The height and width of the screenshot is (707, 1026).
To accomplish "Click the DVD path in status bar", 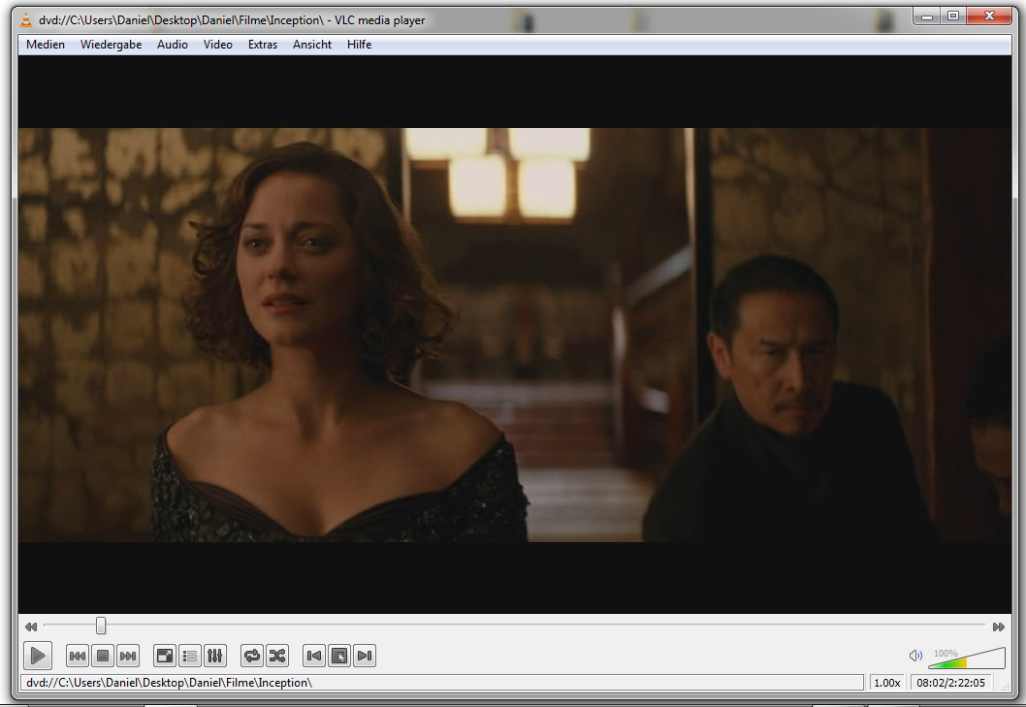I will tap(169, 683).
